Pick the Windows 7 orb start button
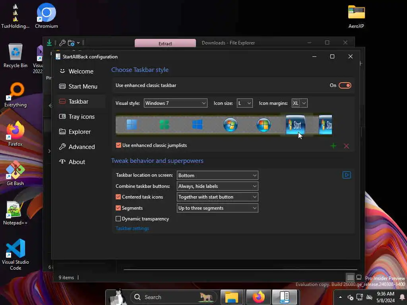 click(230, 125)
